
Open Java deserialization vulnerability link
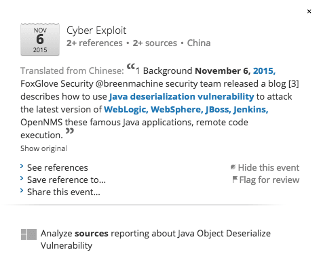[x=182, y=97]
